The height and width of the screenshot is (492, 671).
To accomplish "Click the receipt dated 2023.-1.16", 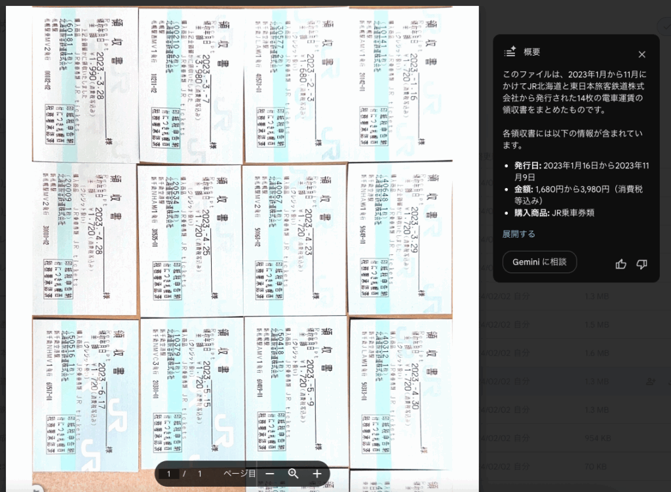I will [400, 85].
